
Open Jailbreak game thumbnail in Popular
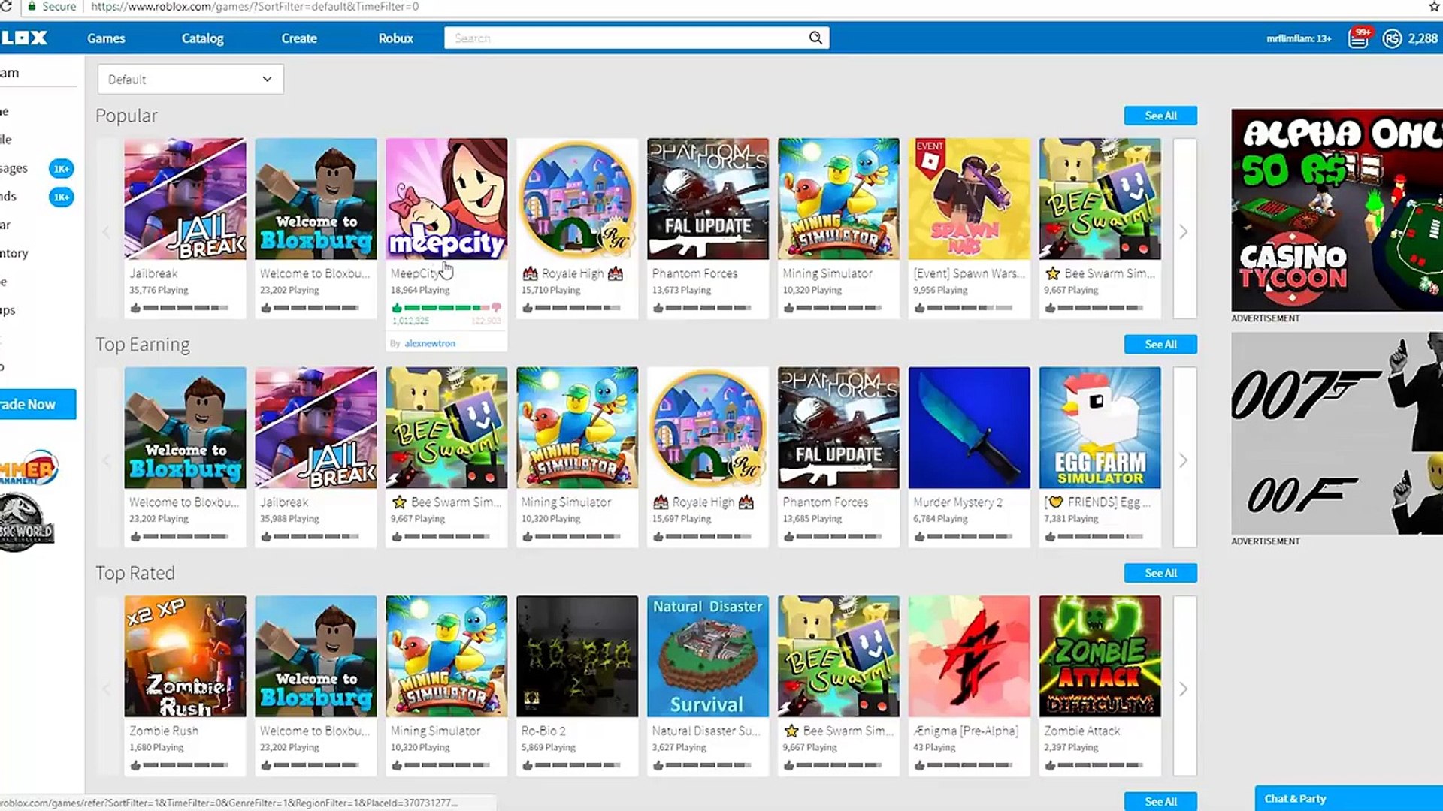[185, 199]
